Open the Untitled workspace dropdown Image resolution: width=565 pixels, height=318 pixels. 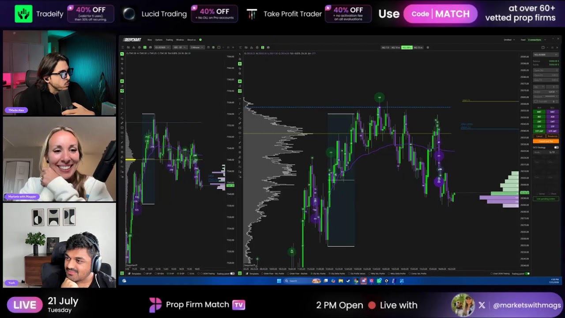coord(509,40)
